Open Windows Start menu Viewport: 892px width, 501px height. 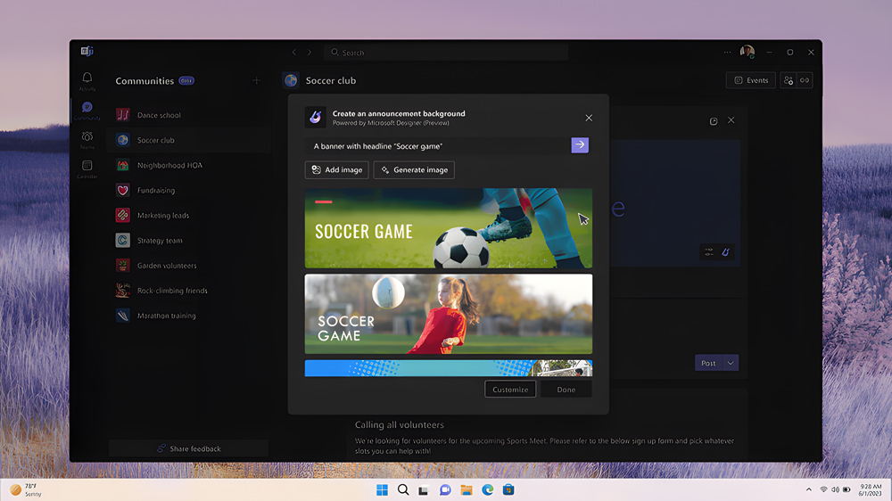click(x=383, y=489)
